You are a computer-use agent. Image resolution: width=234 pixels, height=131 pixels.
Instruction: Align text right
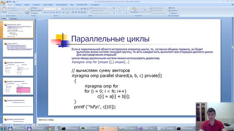pos(79,12)
